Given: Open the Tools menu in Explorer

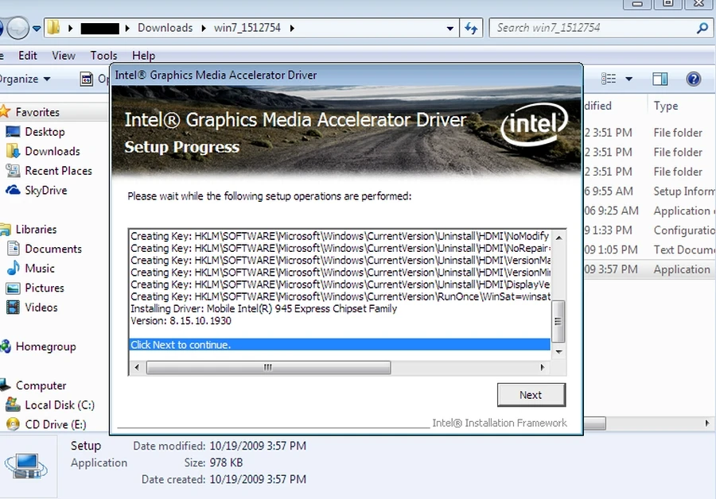Looking at the screenshot, I should (103, 56).
